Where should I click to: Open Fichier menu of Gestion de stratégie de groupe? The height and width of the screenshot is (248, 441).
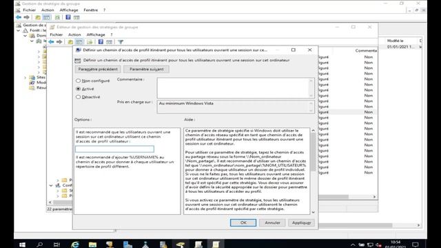[29, 10]
